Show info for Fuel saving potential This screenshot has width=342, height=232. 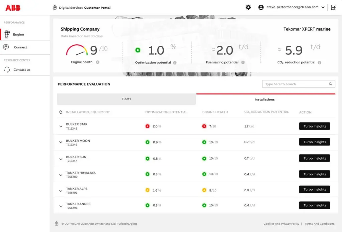coord(243,62)
